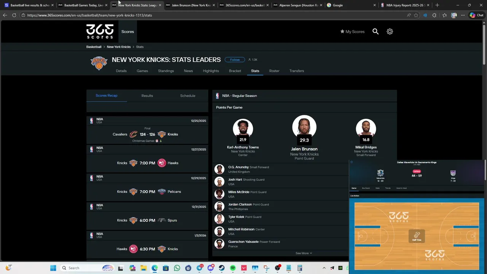Select Mitchell Robinson in player list

pos(281,231)
